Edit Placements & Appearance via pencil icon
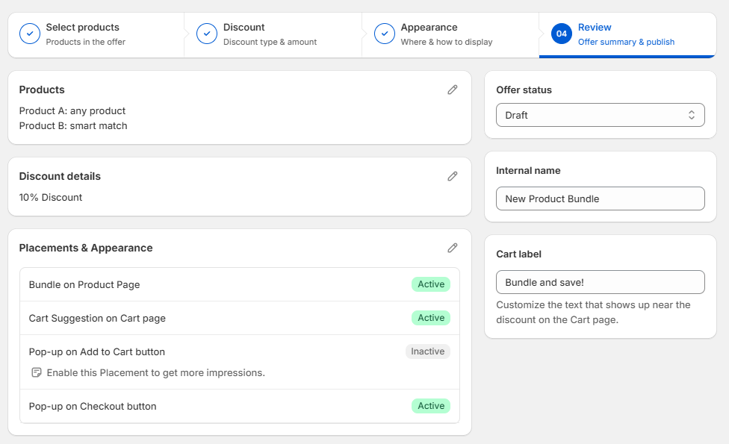The height and width of the screenshot is (444, 729). [453, 248]
